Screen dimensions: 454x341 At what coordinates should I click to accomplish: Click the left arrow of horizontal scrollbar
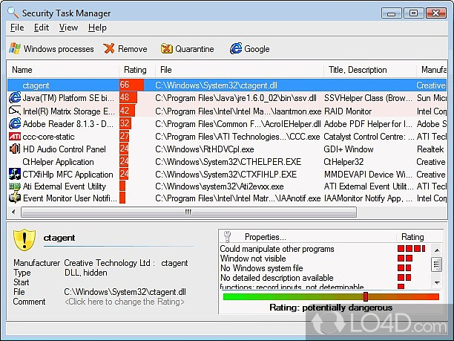[13, 212]
